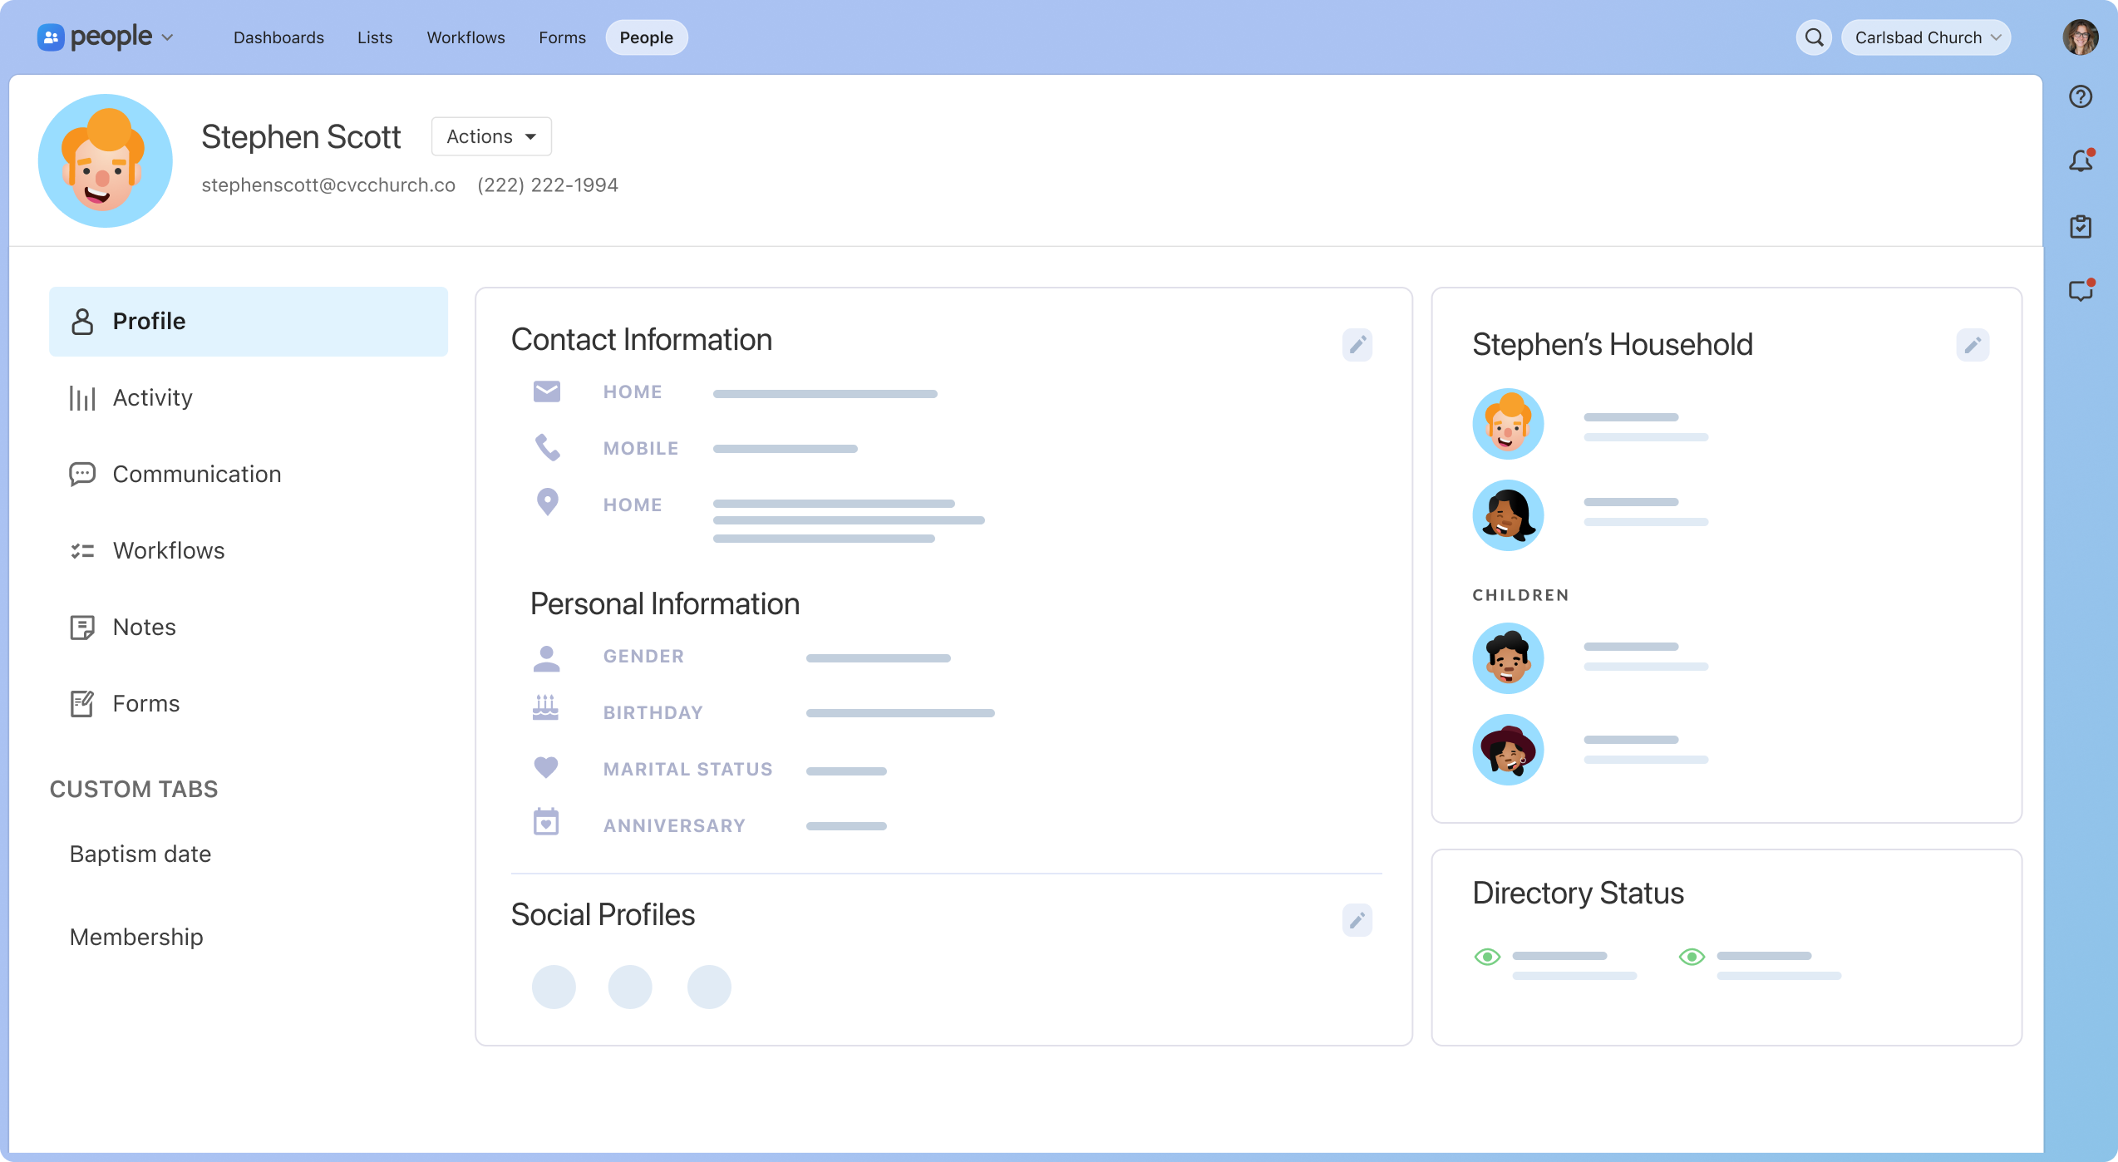Switch to the Dashboards tab
The image size is (2118, 1162).
[278, 37]
